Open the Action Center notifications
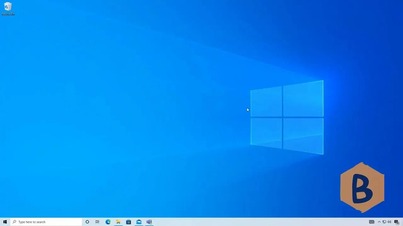403x226 pixels. coord(396,222)
